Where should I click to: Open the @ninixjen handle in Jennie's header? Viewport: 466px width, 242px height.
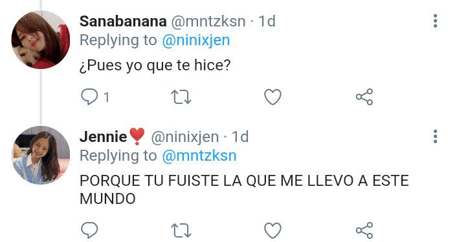[185, 137]
